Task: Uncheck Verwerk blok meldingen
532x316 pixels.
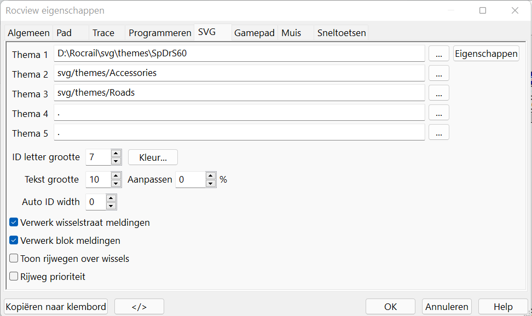Action: click(x=14, y=241)
